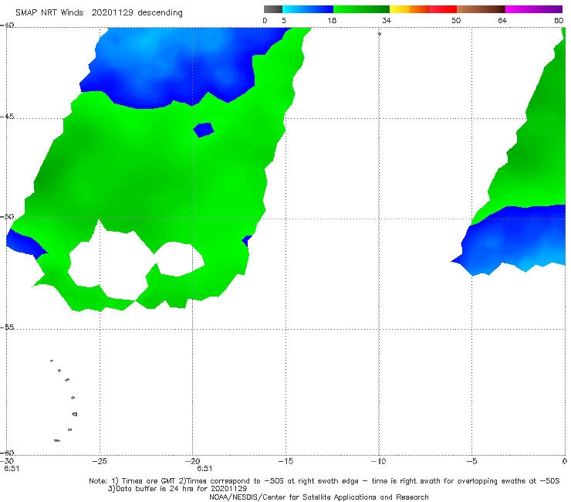Click the small island marker near -10, -40

click(x=379, y=34)
